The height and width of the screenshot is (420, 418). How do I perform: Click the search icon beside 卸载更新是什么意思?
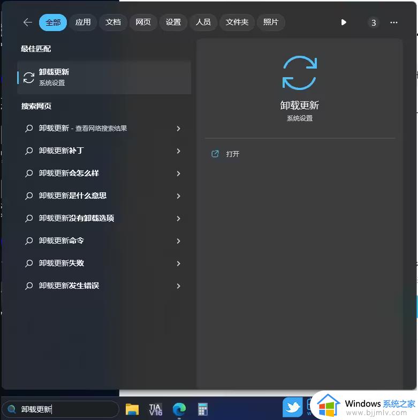point(29,196)
